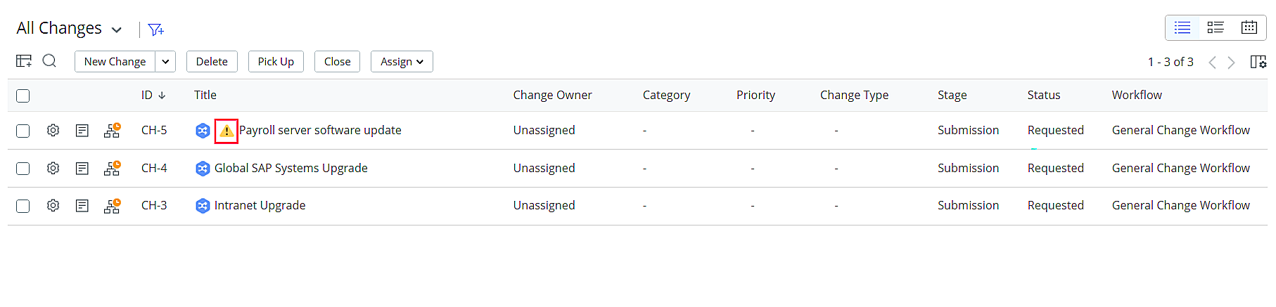Click the workflow icon for CH-3
Image resolution: width=1276 pixels, height=307 pixels.
pos(112,206)
